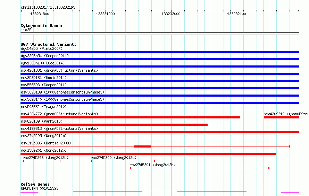
Task: Click the 133231800 ruler position label
Action: pos(40,14)
